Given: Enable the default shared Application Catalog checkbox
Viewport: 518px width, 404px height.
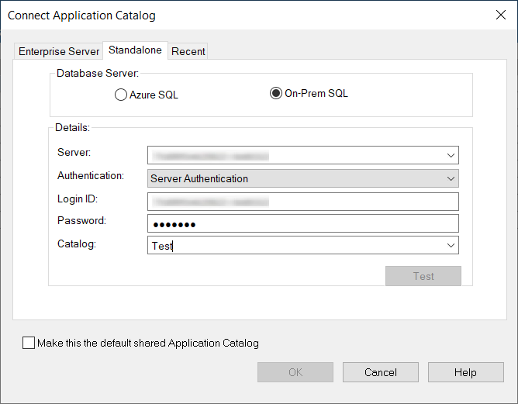Looking at the screenshot, I should (29, 343).
